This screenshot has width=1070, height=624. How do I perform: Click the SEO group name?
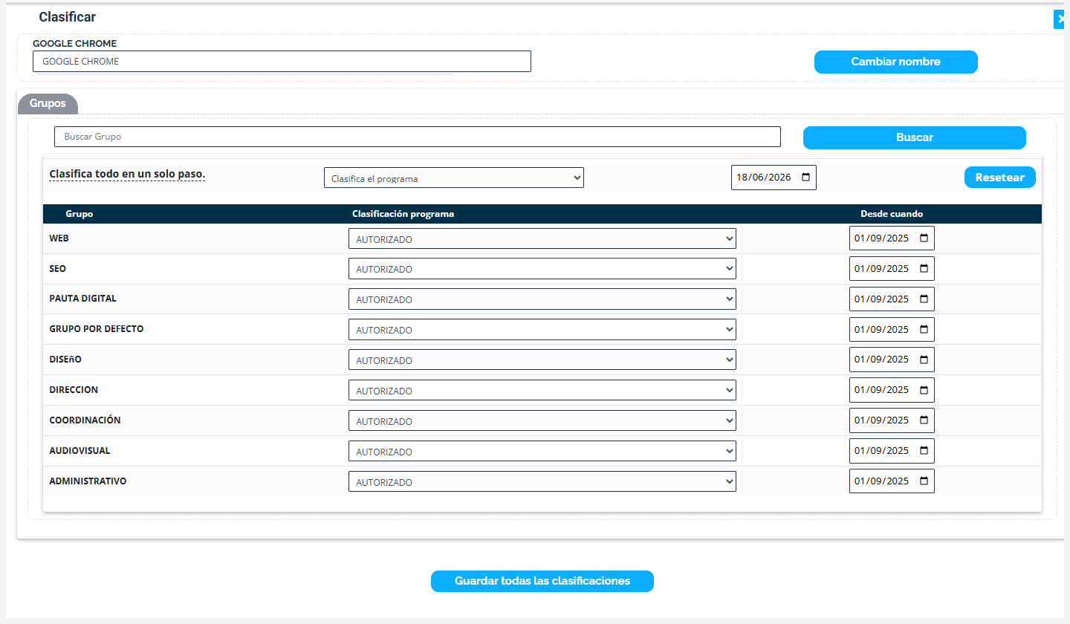click(58, 269)
